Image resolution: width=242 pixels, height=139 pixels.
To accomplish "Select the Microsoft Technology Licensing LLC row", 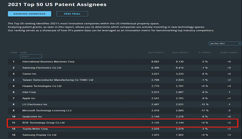I will point(47,110).
